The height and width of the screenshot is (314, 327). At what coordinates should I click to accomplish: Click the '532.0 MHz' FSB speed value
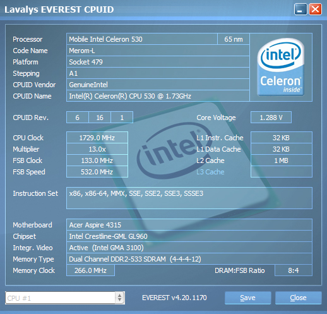pos(97,172)
